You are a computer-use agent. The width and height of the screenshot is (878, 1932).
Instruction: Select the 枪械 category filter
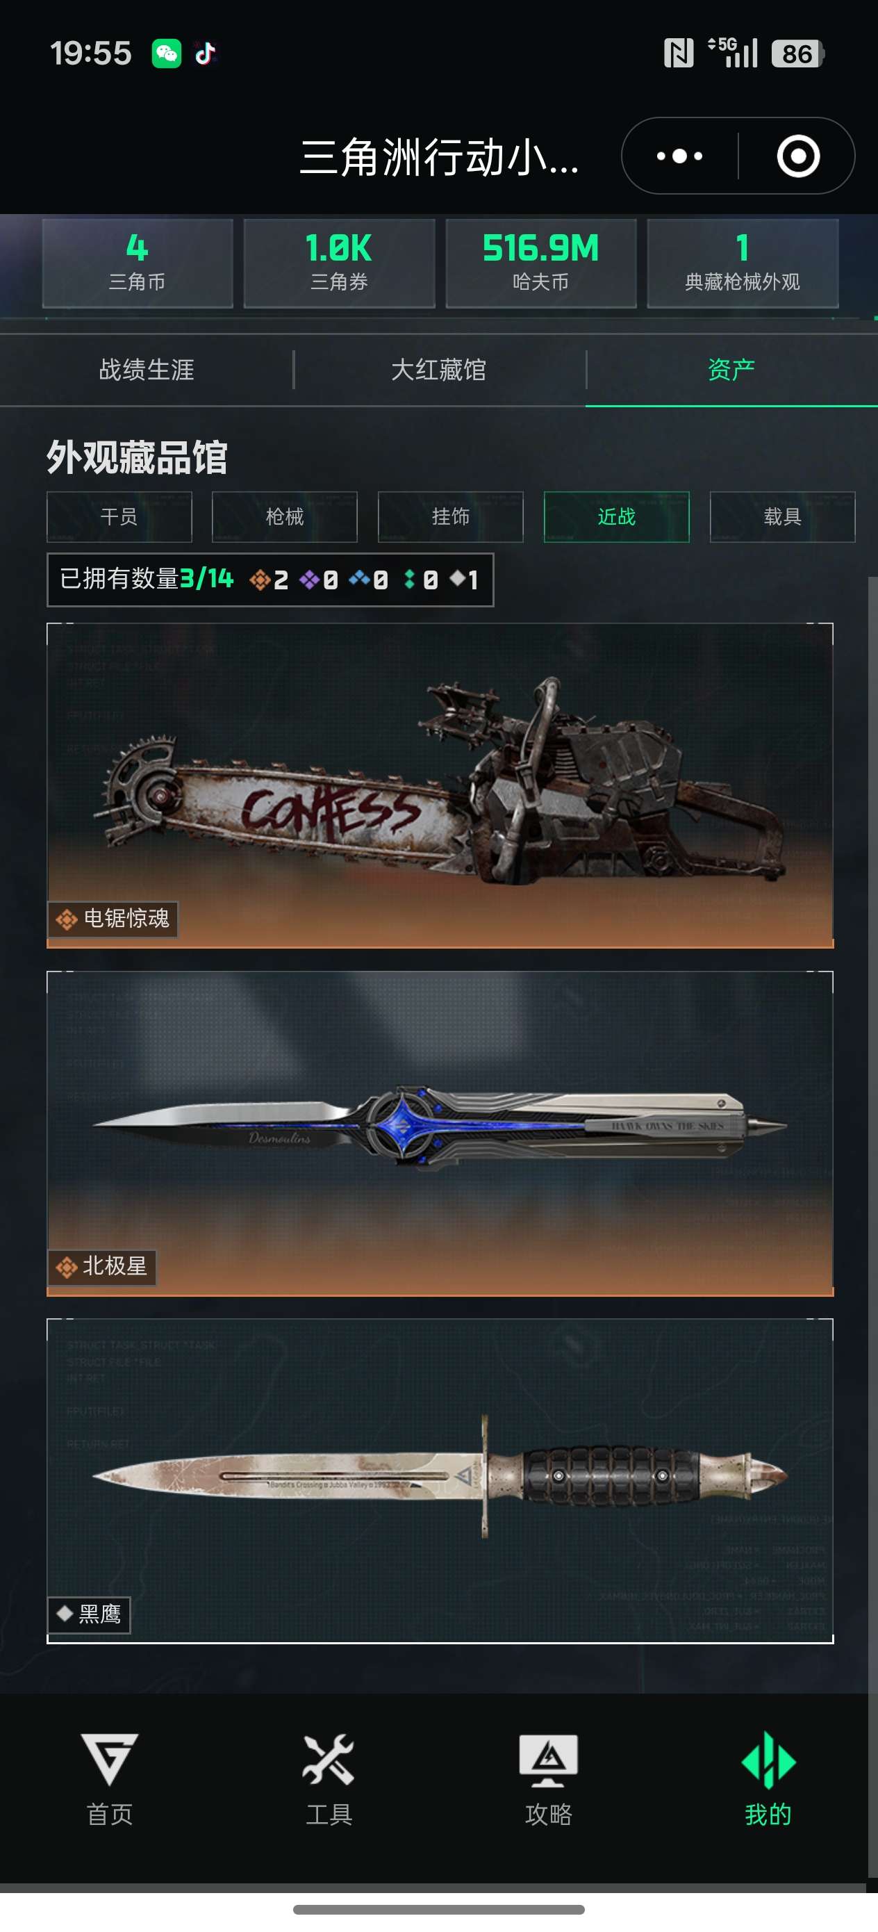click(x=285, y=517)
